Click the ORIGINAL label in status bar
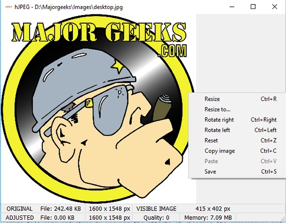 [20, 209]
